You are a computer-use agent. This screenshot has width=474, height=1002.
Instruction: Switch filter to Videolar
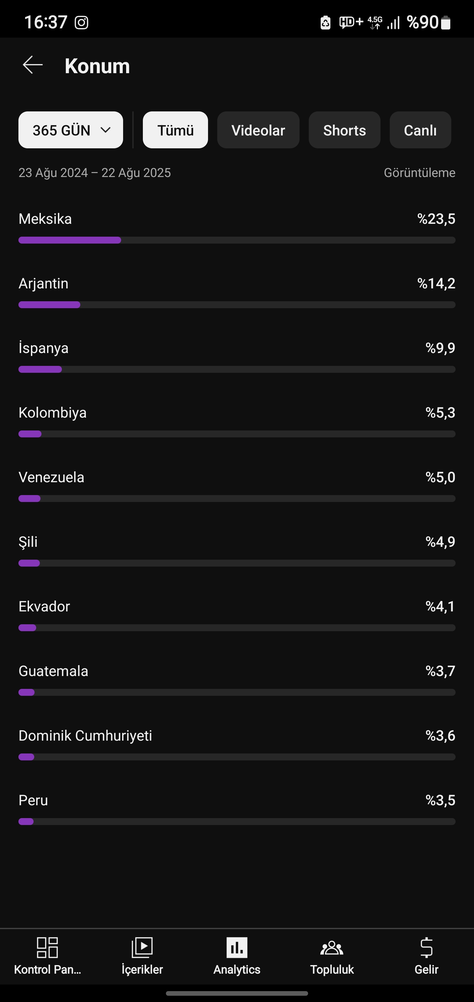tap(258, 130)
